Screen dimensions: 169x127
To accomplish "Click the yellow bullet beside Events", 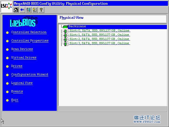I will 7,92.
